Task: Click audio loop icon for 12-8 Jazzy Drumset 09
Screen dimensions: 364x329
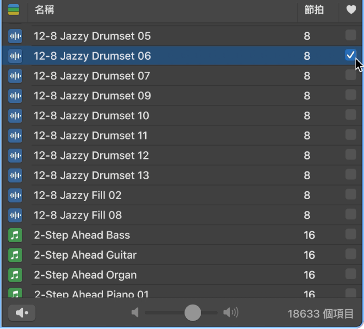Action: coord(16,96)
